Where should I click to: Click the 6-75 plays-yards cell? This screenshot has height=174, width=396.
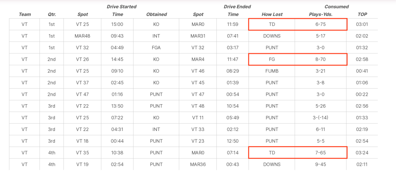pyautogui.click(x=320, y=24)
